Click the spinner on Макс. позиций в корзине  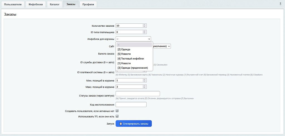click(x=144, y=87)
